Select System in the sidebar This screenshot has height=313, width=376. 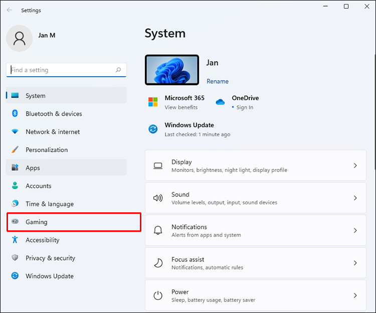(x=66, y=95)
